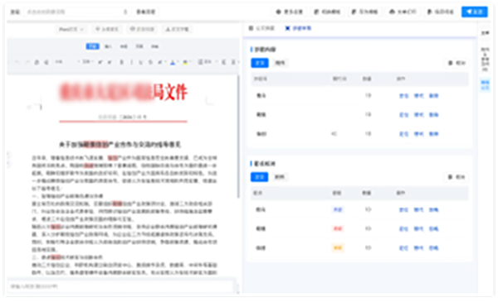498x302 pixels.
Task: Click the input field at the bottom of editor
Action: click(x=121, y=286)
